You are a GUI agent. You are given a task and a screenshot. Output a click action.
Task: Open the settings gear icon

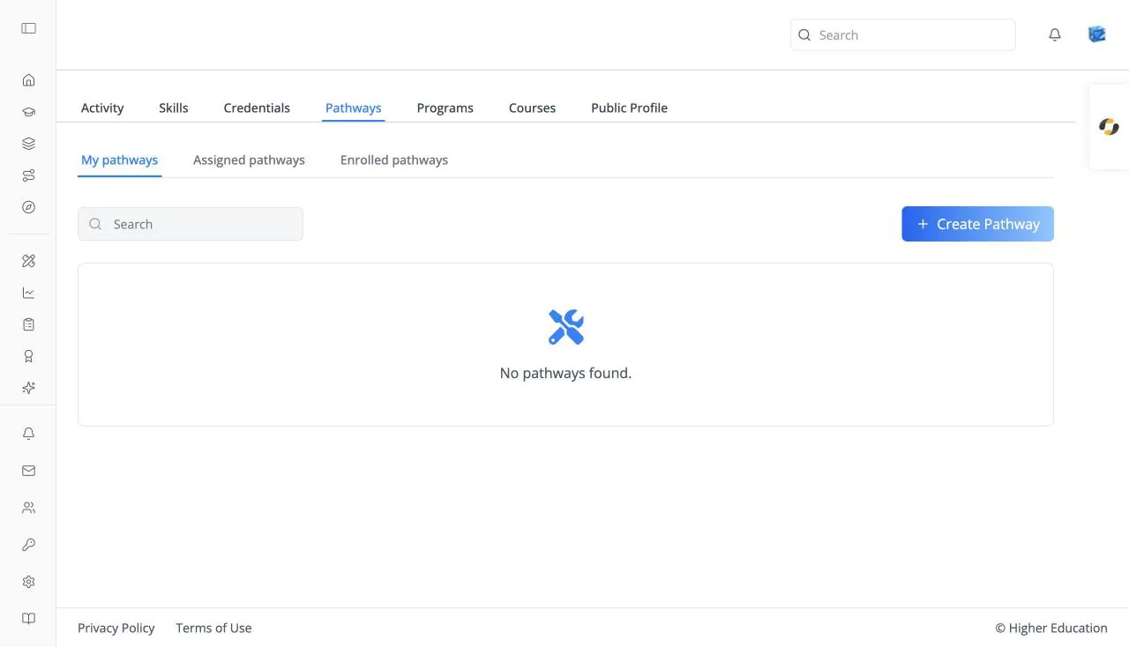tap(28, 582)
